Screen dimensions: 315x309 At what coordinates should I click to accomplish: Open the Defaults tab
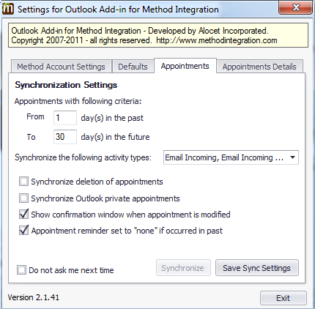click(x=133, y=67)
